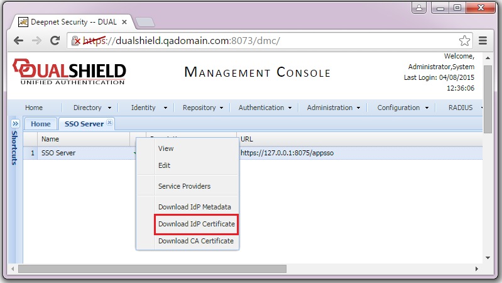Choose Download CA Certificate from context menu

[x=195, y=241]
